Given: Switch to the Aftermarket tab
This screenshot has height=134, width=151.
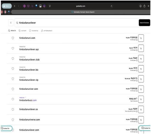Looking at the screenshot, I should tap(47, 31).
